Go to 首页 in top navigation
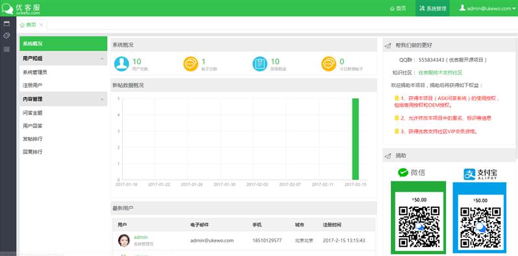This screenshot has width=518, height=256. (398, 8)
